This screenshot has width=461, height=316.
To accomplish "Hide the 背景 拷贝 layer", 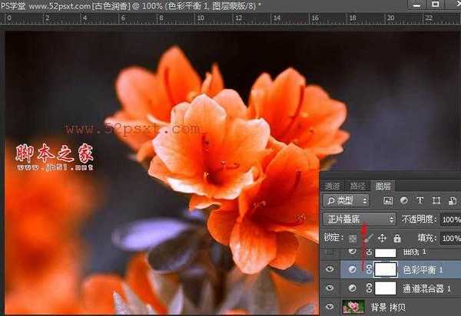I will (330, 307).
